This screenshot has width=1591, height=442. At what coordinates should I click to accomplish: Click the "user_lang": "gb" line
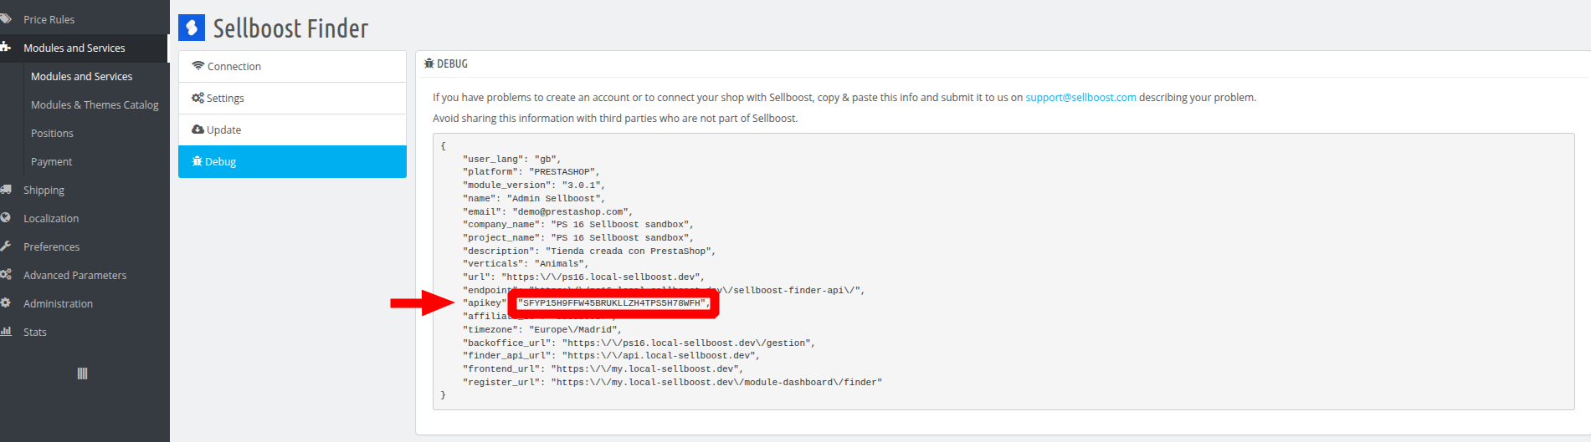511,159
